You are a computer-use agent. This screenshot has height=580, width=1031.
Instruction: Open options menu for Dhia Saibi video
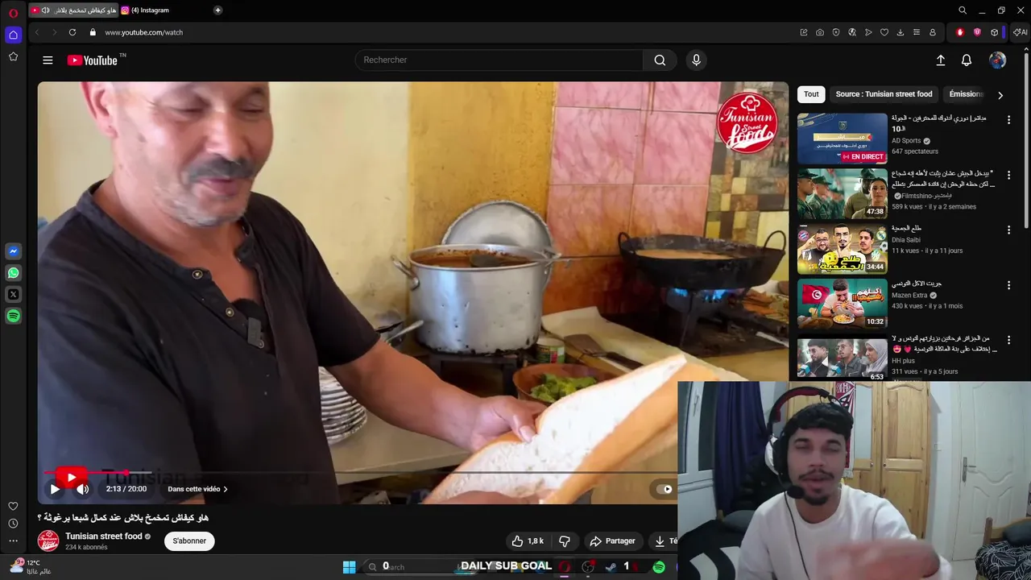(1008, 230)
